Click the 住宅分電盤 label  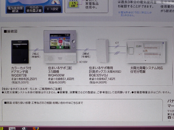[138, 71]
